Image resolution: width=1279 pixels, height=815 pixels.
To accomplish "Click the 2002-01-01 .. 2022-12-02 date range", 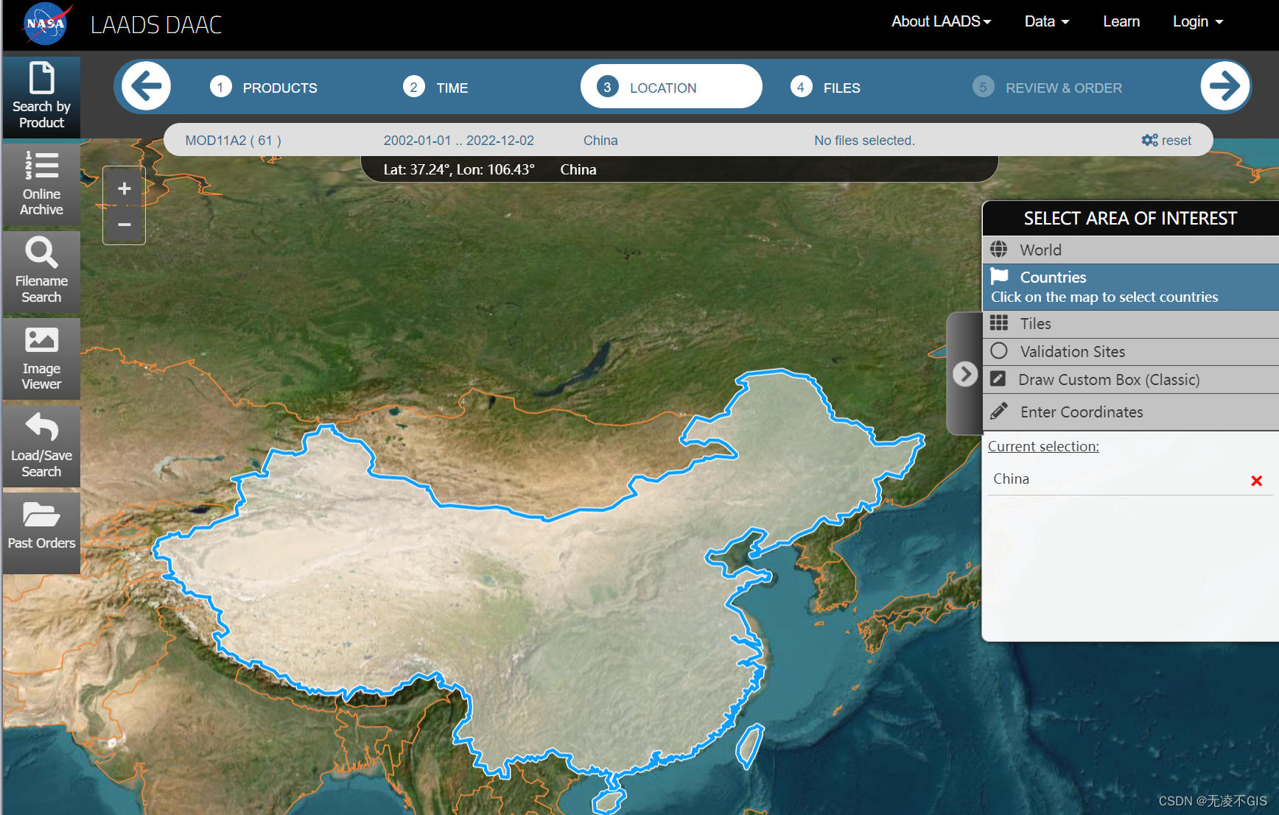I will 458,140.
